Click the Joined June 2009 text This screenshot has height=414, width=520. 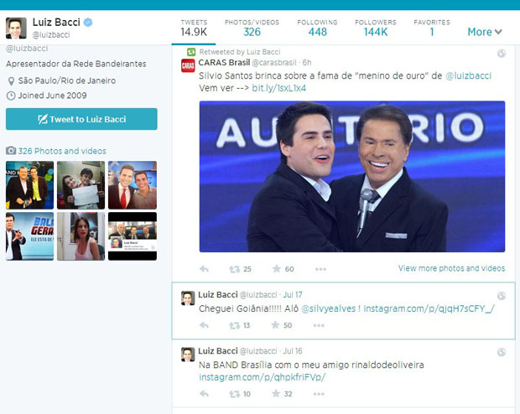[x=52, y=96]
